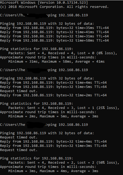
Task: Click the Microsoft Windows version line
Action: [44, 2]
